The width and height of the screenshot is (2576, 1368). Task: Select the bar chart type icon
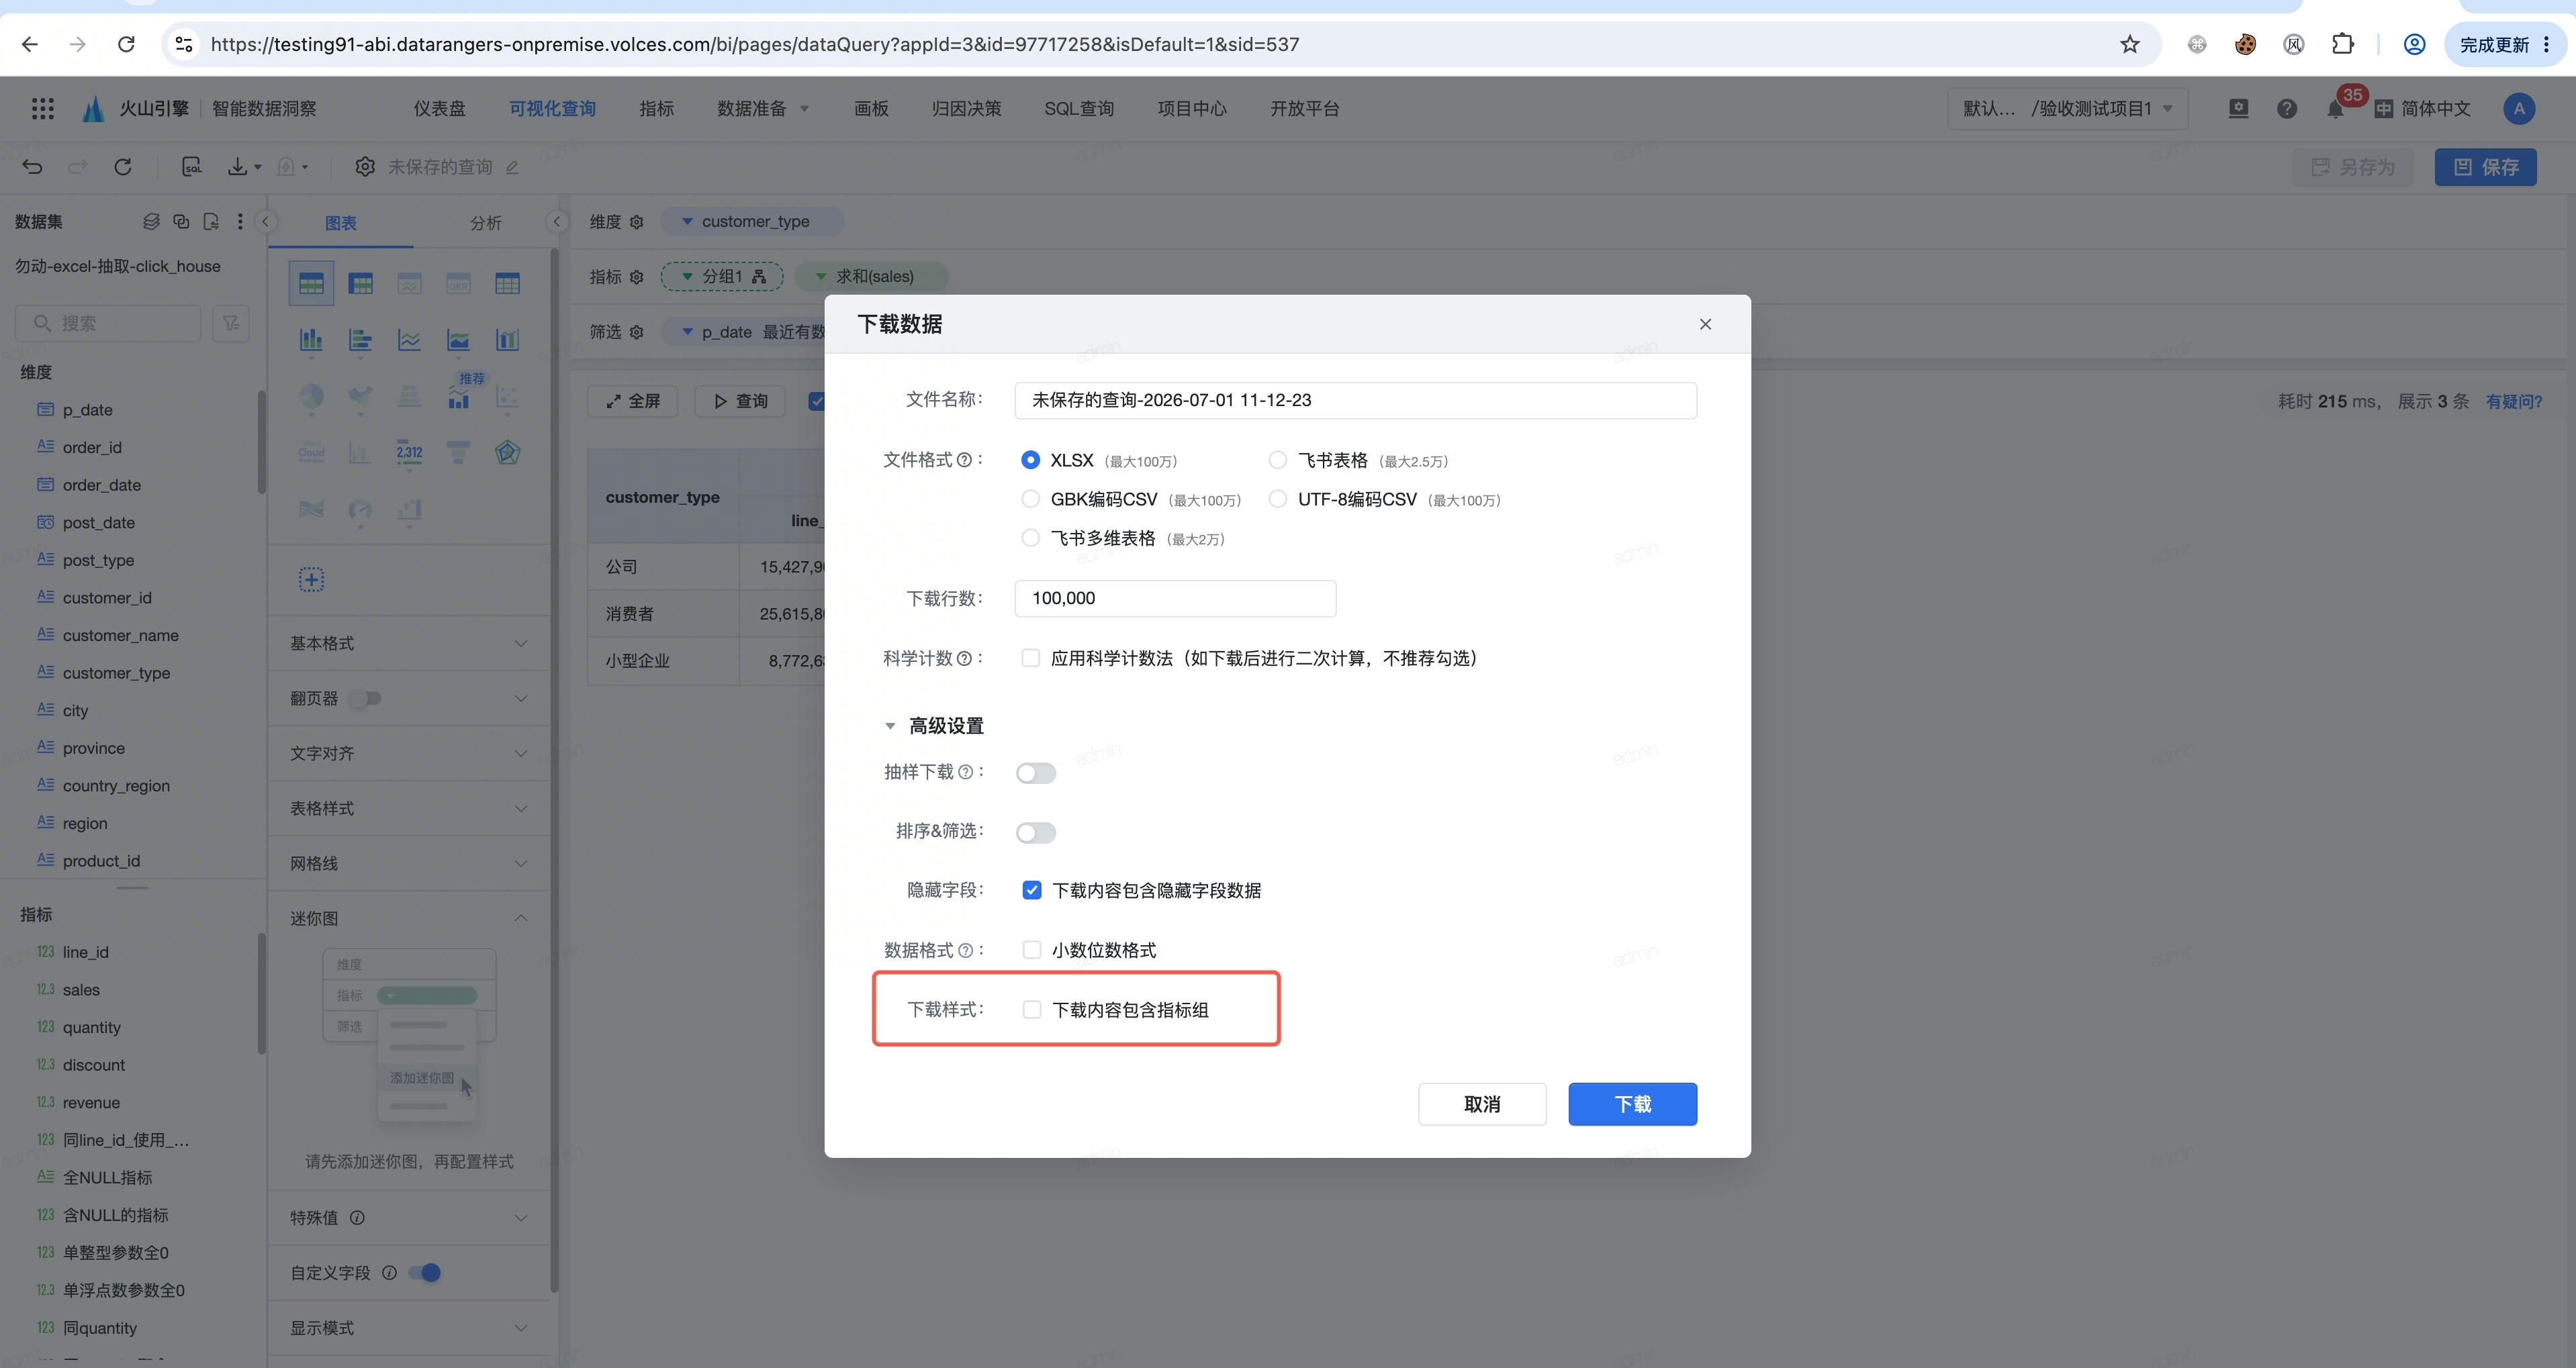(x=311, y=341)
